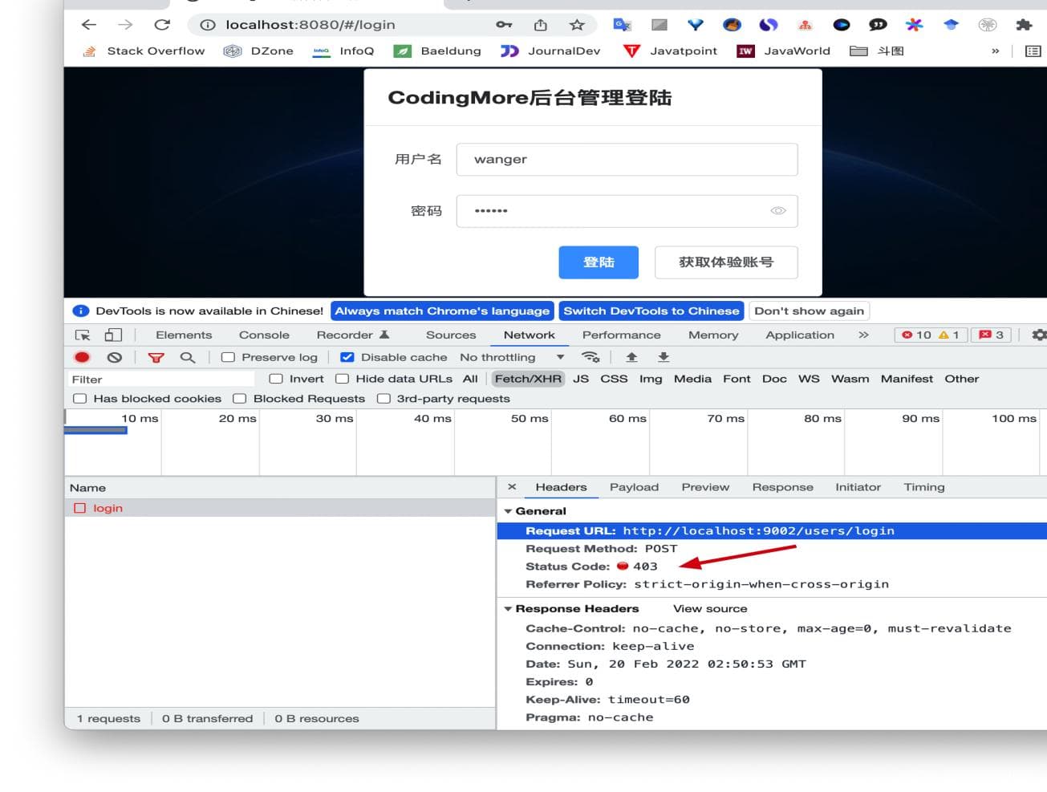Click the issues counter badge showing 3
The height and width of the screenshot is (792, 1047).
991,335
